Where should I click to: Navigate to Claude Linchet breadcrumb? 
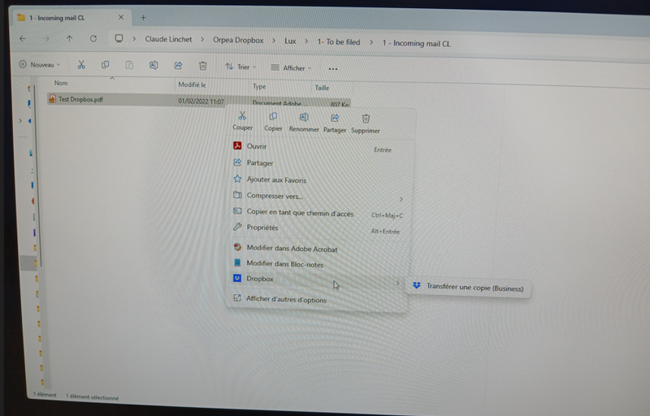point(168,39)
